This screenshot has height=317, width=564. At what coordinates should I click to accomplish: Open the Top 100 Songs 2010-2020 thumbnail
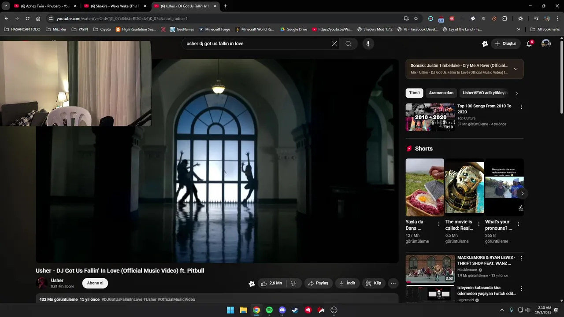[x=430, y=117]
